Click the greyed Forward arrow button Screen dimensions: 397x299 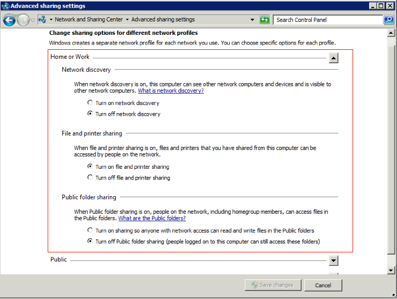point(23,20)
